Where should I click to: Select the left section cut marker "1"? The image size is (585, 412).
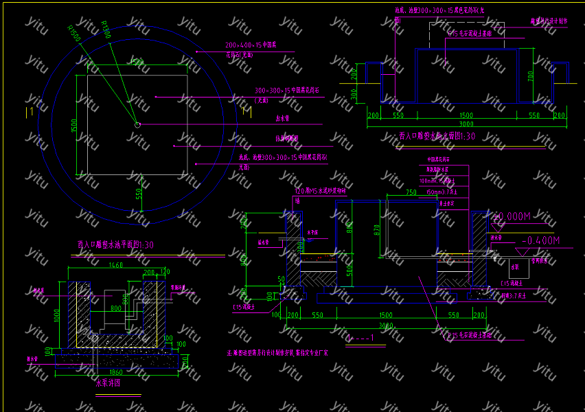30,111
